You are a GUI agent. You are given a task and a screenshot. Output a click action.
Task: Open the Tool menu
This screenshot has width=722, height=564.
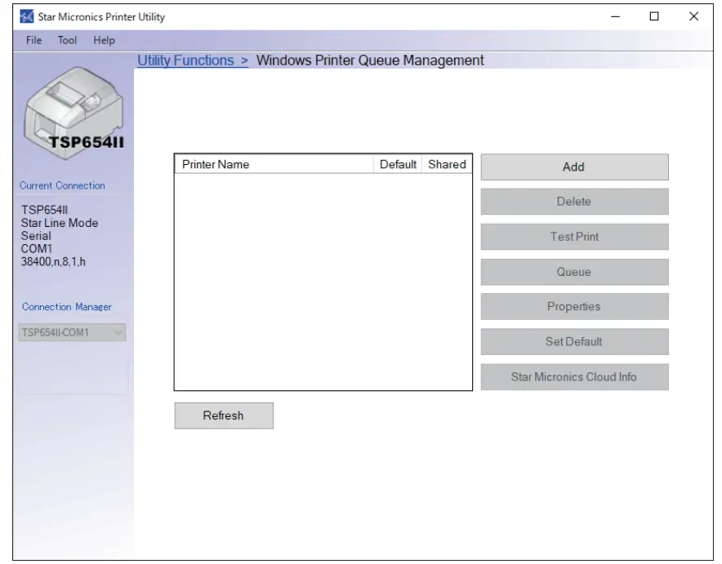[x=67, y=40]
